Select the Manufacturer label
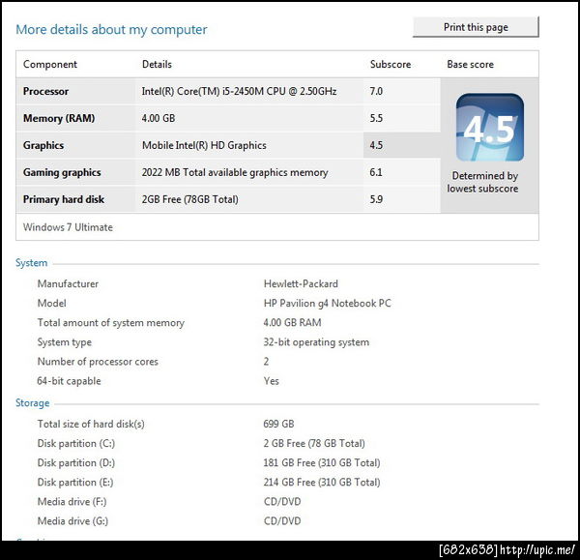The width and height of the screenshot is (580, 560). coord(68,284)
